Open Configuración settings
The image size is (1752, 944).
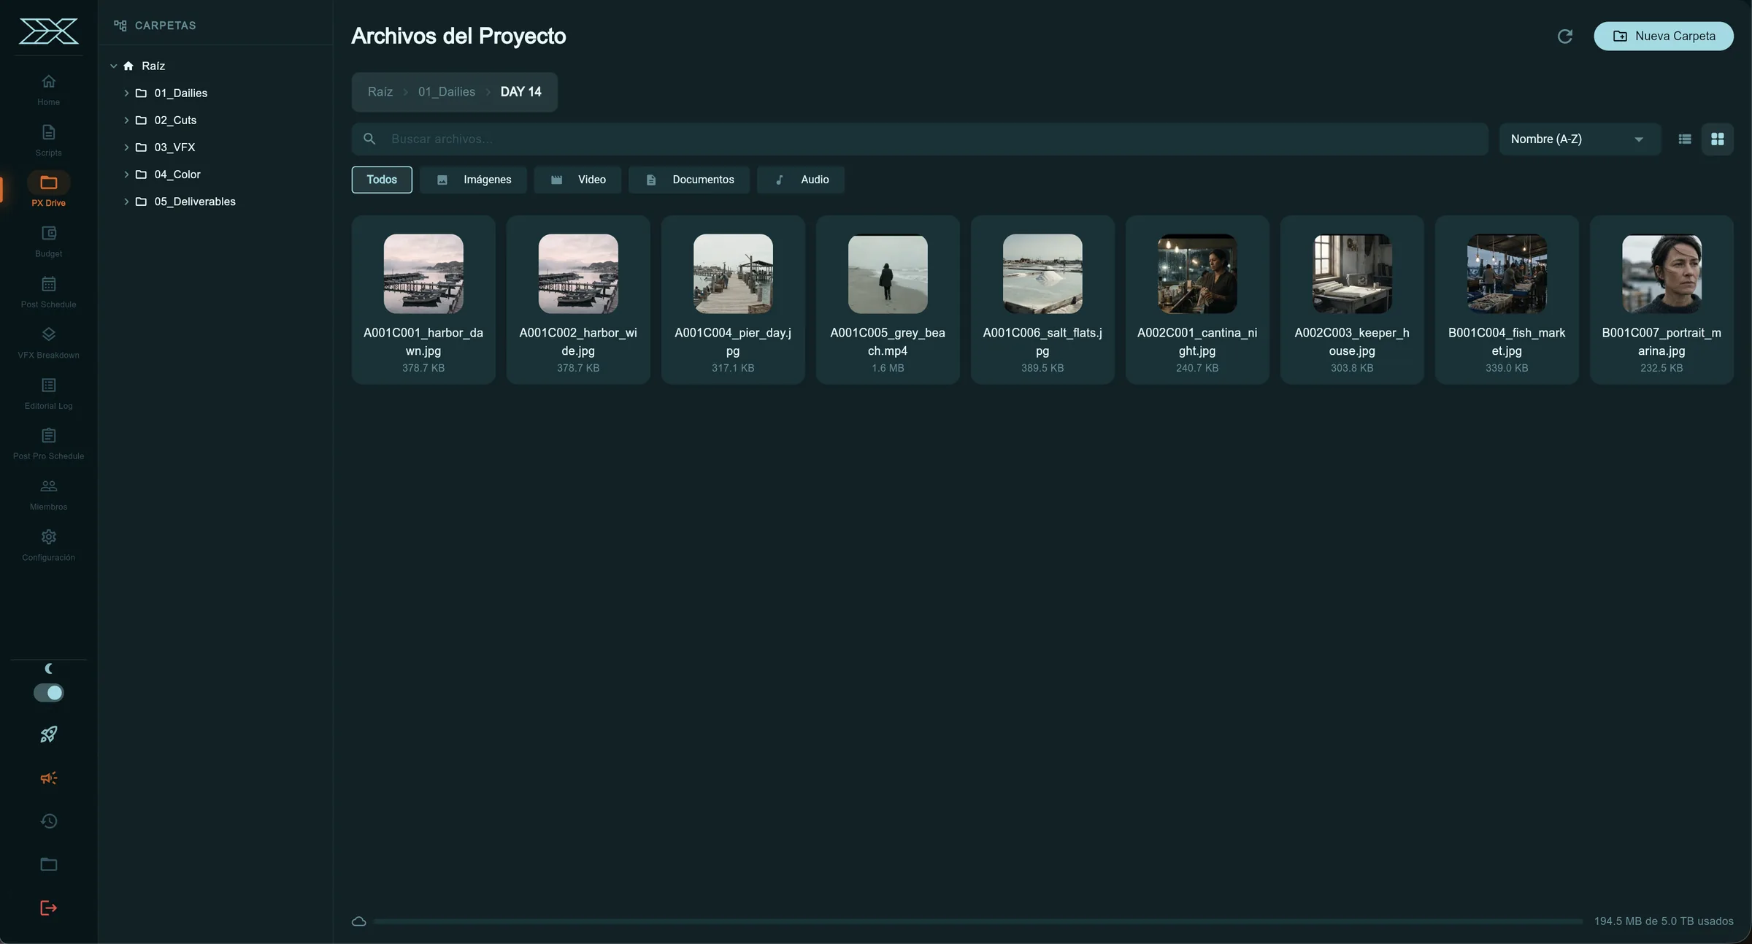[48, 545]
